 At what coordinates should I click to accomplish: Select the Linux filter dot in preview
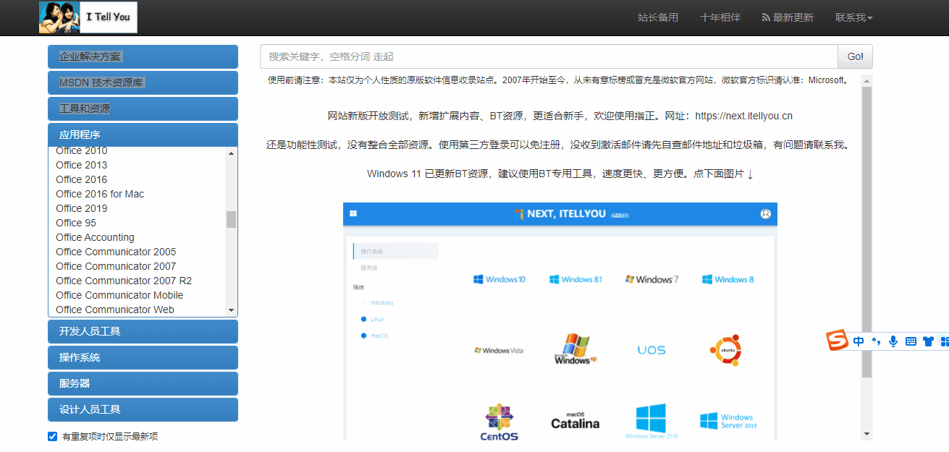click(363, 319)
